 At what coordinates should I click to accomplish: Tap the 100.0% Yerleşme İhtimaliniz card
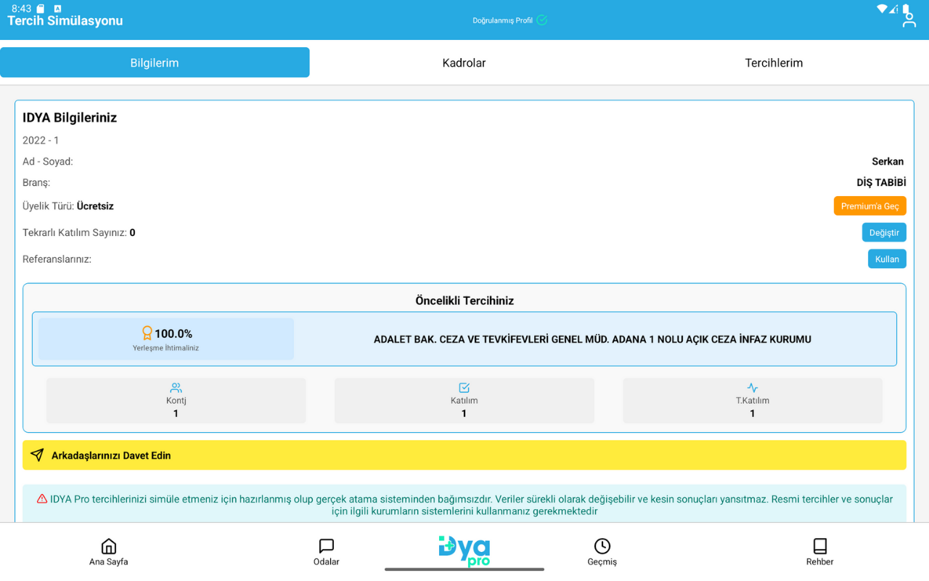click(x=166, y=338)
